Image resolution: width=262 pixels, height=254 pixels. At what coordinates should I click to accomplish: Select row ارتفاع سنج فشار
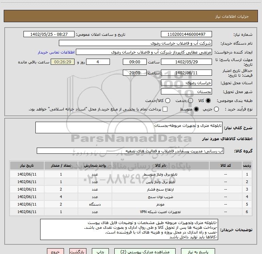tap(131, 189)
